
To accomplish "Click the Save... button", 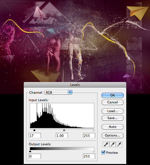I will coord(112,118).
